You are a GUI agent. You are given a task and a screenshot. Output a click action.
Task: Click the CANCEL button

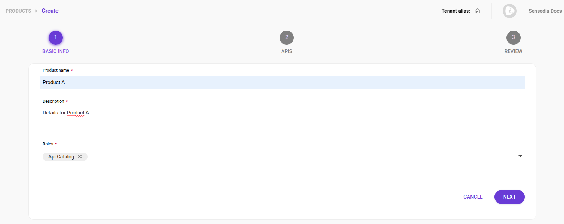473,197
